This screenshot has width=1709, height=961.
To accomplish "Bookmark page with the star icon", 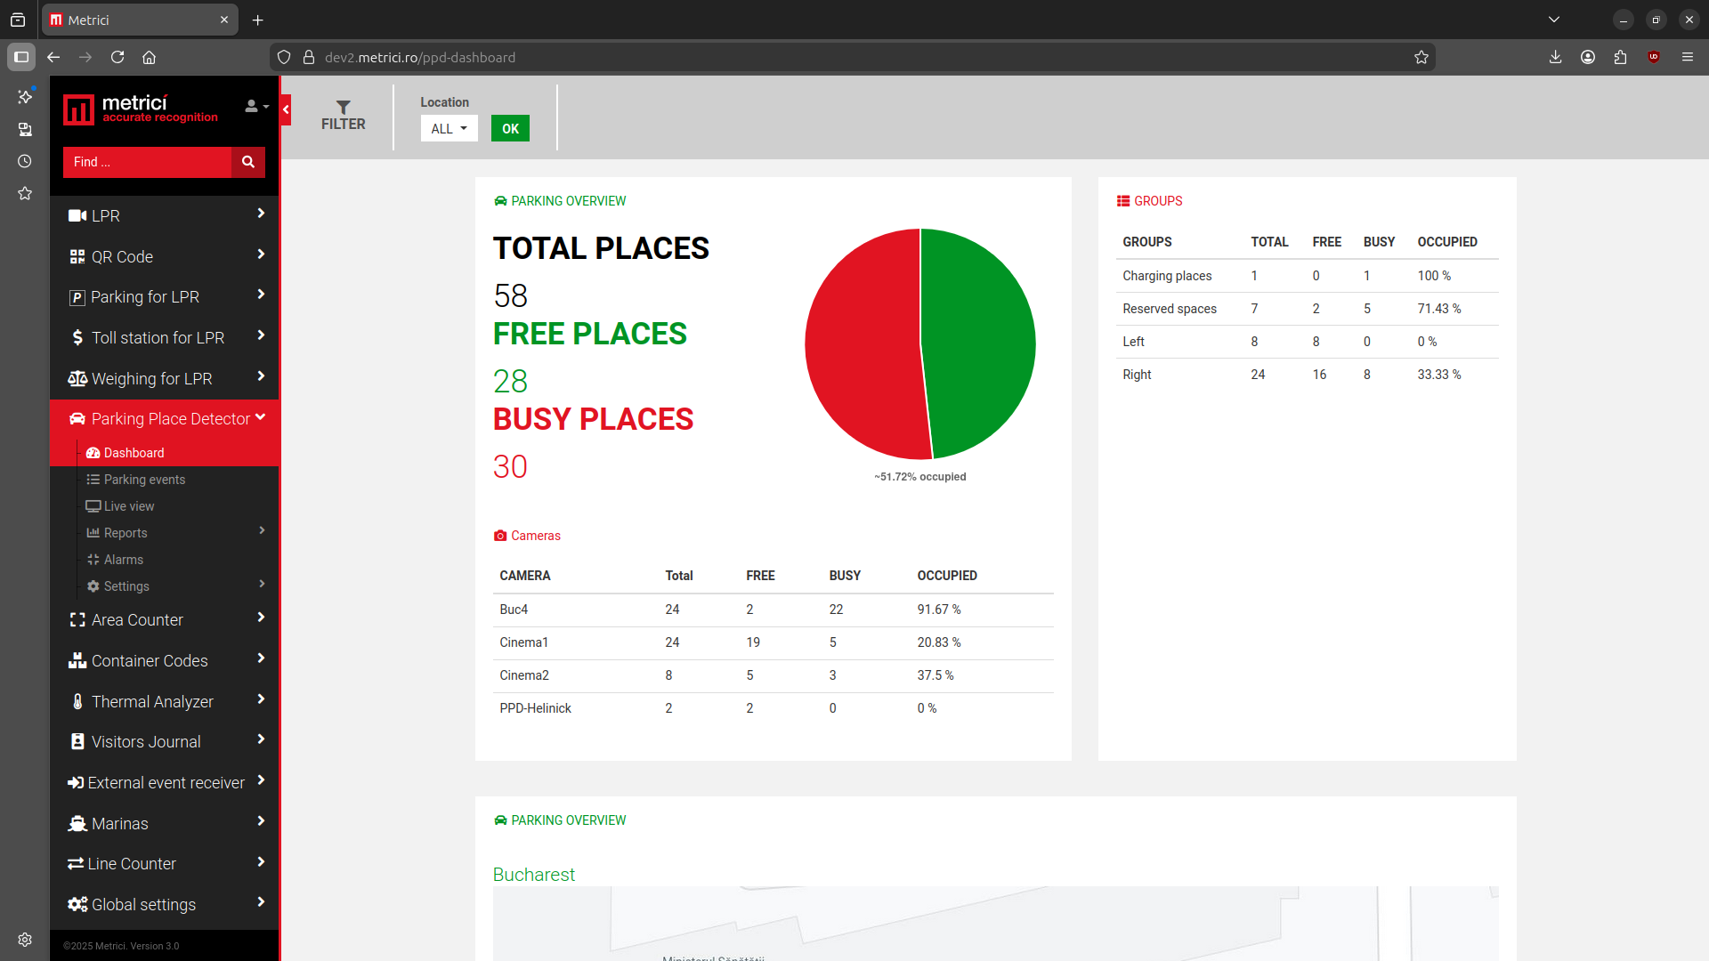I will [1421, 57].
